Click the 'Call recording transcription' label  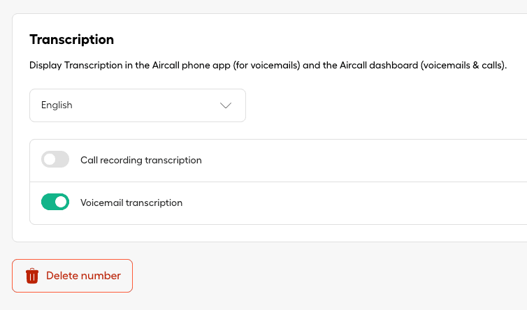[141, 160]
